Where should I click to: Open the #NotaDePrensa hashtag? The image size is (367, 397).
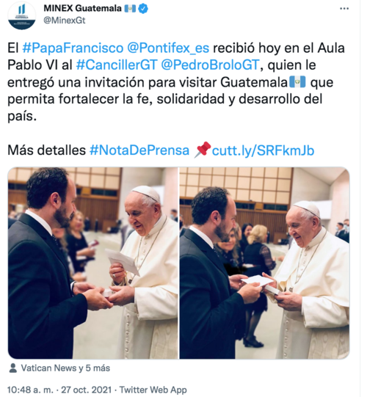coord(139,150)
